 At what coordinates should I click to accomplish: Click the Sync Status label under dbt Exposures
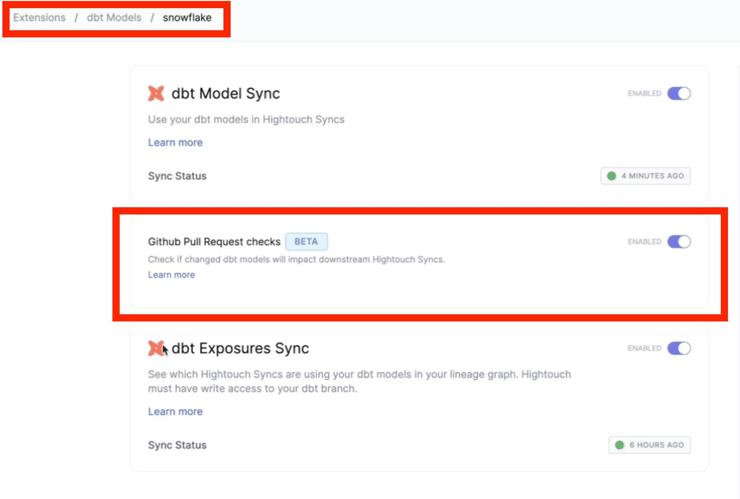tap(177, 445)
